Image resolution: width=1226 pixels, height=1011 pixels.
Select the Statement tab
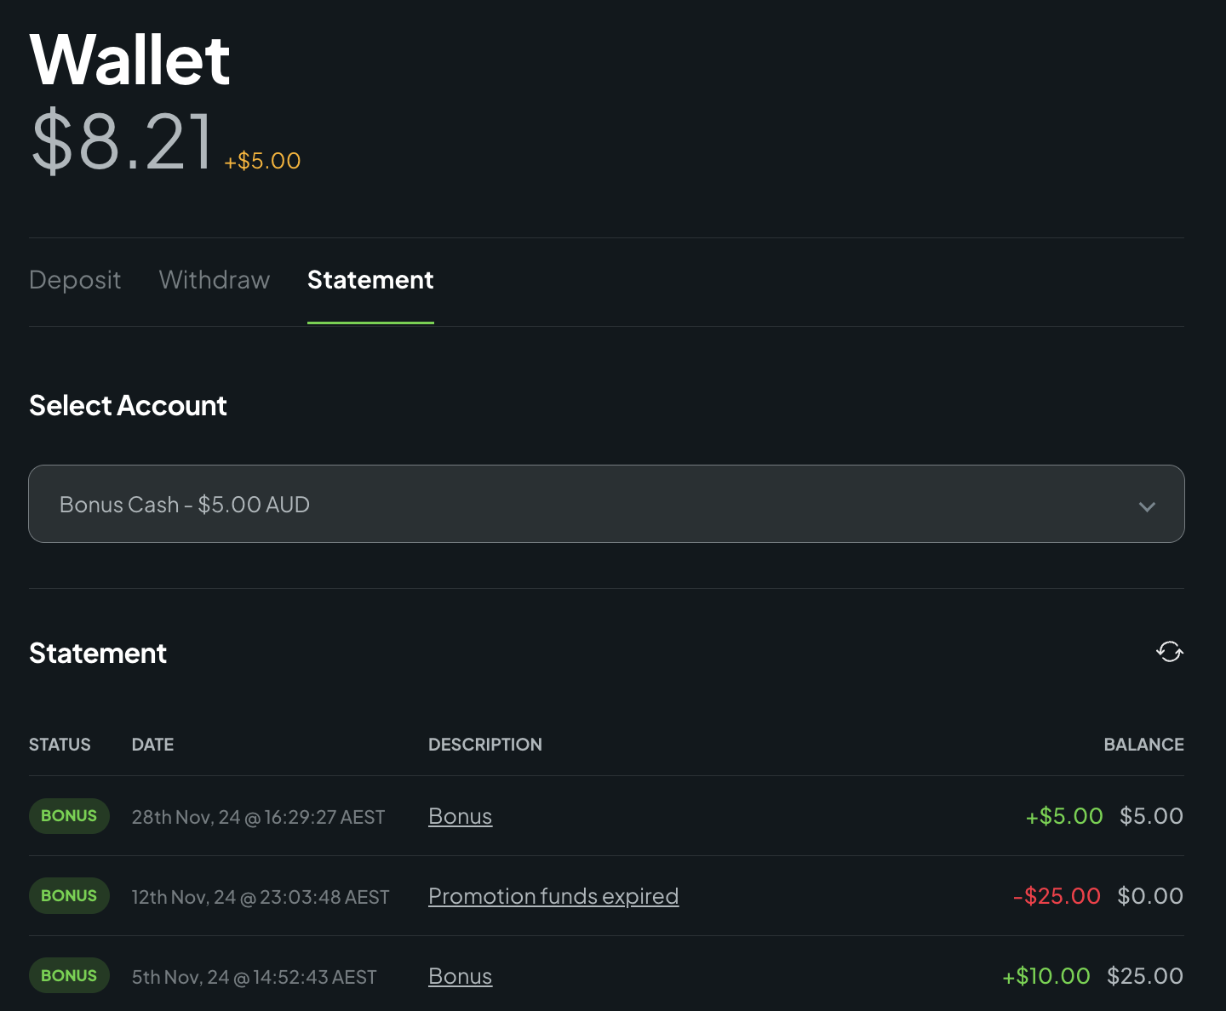pyautogui.click(x=370, y=280)
